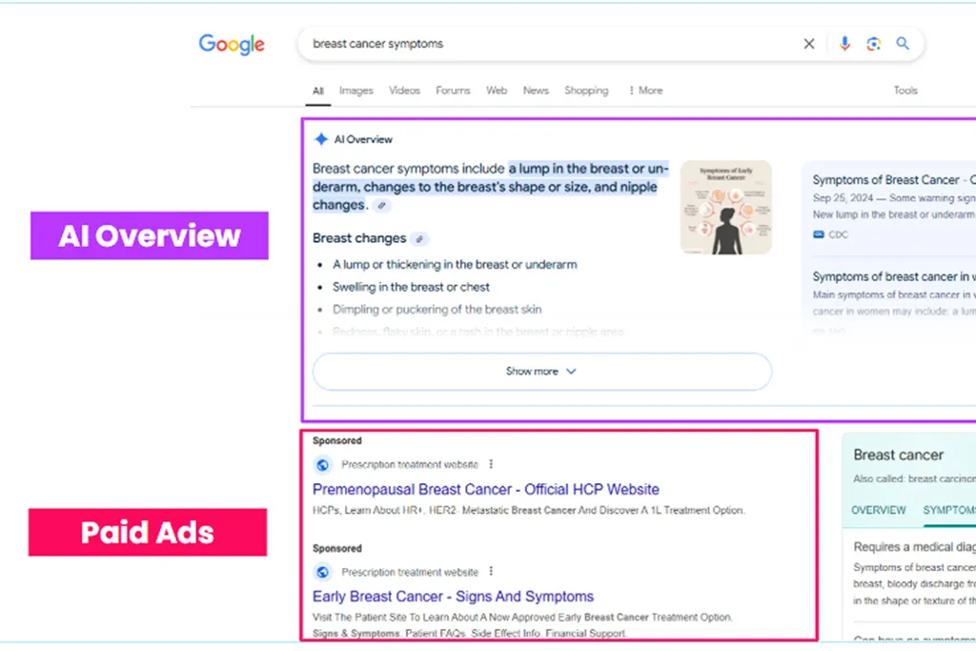The width and height of the screenshot is (976, 651).
Task: Open three-dot menu of first sponsored ad
Action: coord(492,464)
